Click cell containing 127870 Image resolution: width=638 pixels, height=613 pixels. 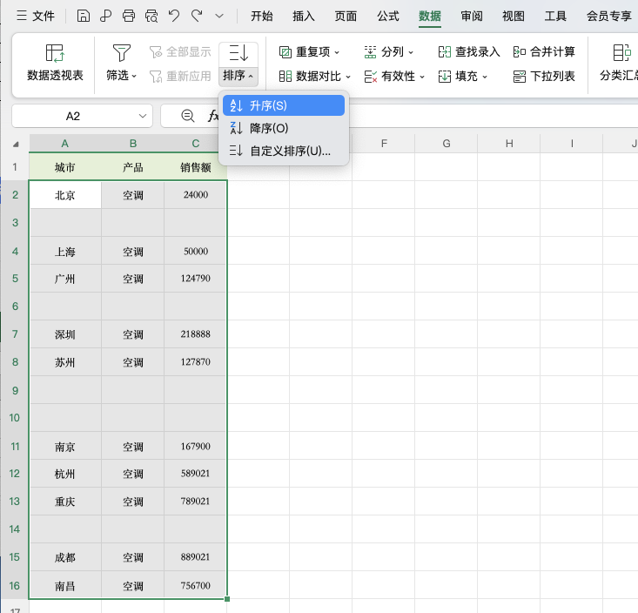(196, 362)
